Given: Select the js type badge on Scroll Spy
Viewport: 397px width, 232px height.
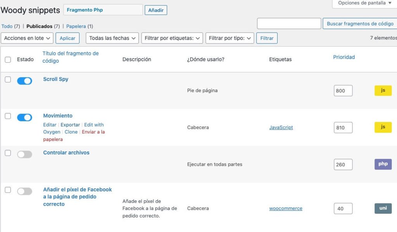Looking at the screenshot, I should (383, 90).
